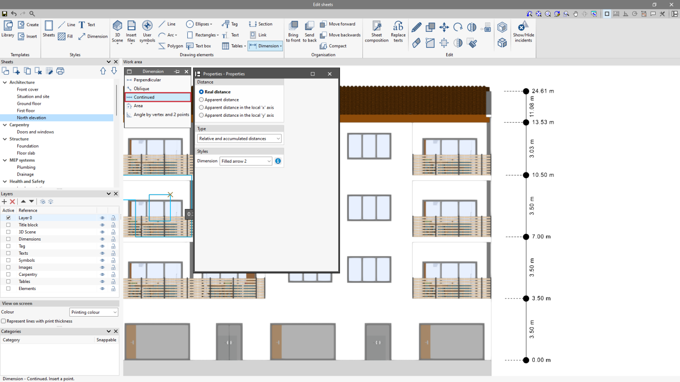
Task: Select the North elevation sheet
Action: point(31,118)
